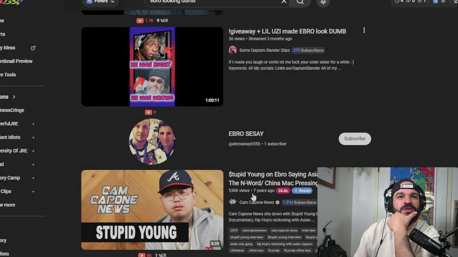The image size is (458, 257).
Task: Click the '2019' tag chip
Action: 234,231
